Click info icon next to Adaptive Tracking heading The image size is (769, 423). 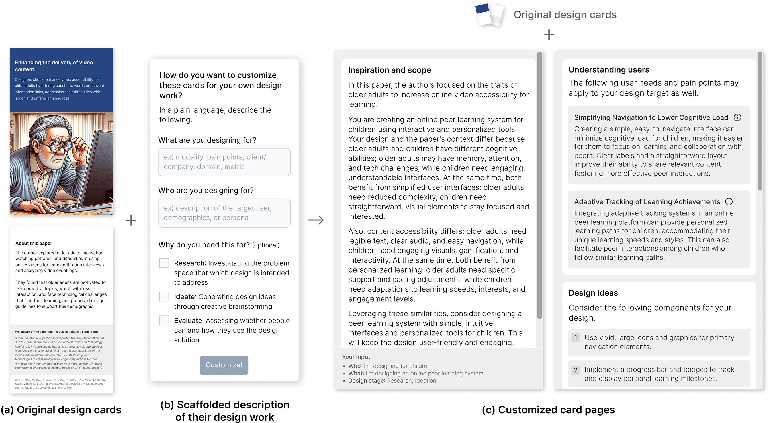[x=729, y=202]
